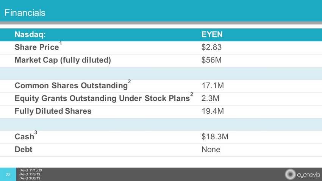Click the Debt value None

click(x=211, y=150)
